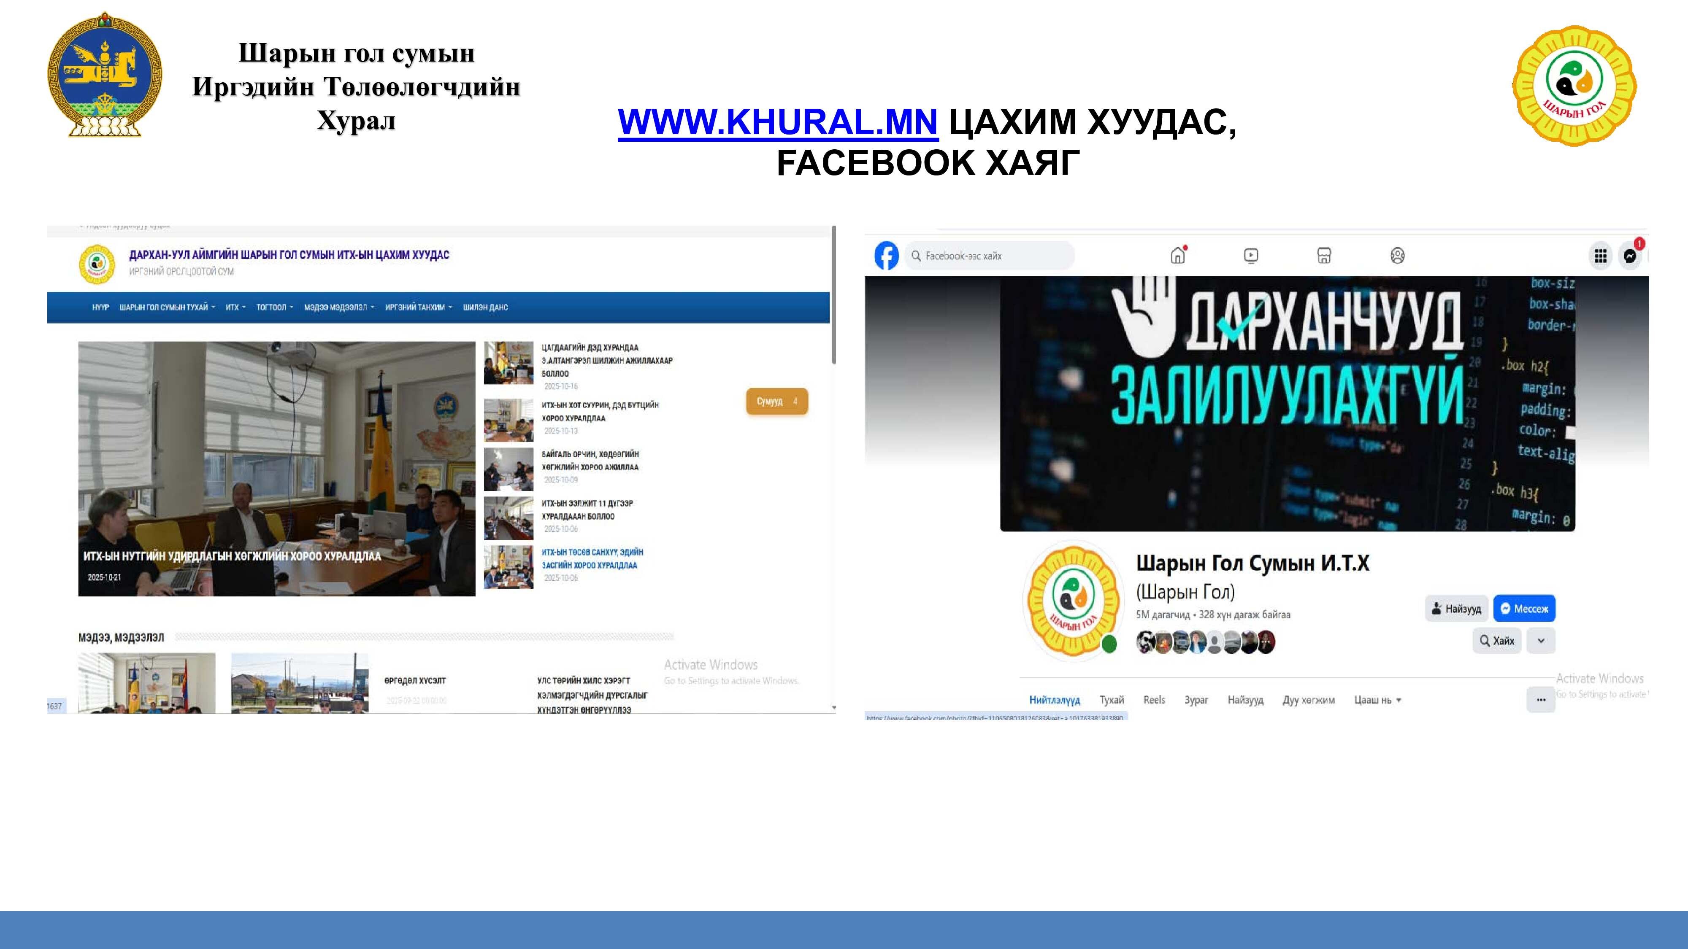Click the orange Сумууд 4 button
Screen dimensions: 1688x949
tap(776, 402)
